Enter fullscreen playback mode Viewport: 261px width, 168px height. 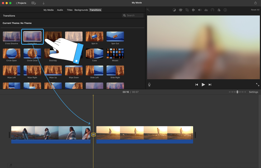[x=257, y=85]
